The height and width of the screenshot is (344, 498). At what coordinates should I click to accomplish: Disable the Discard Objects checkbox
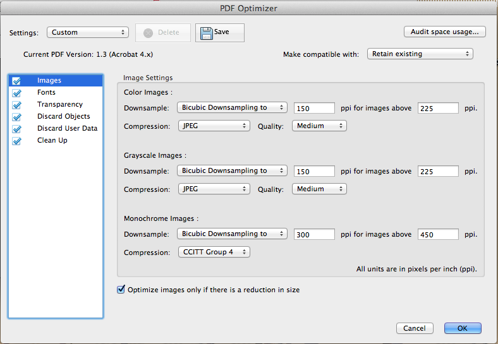16,117
